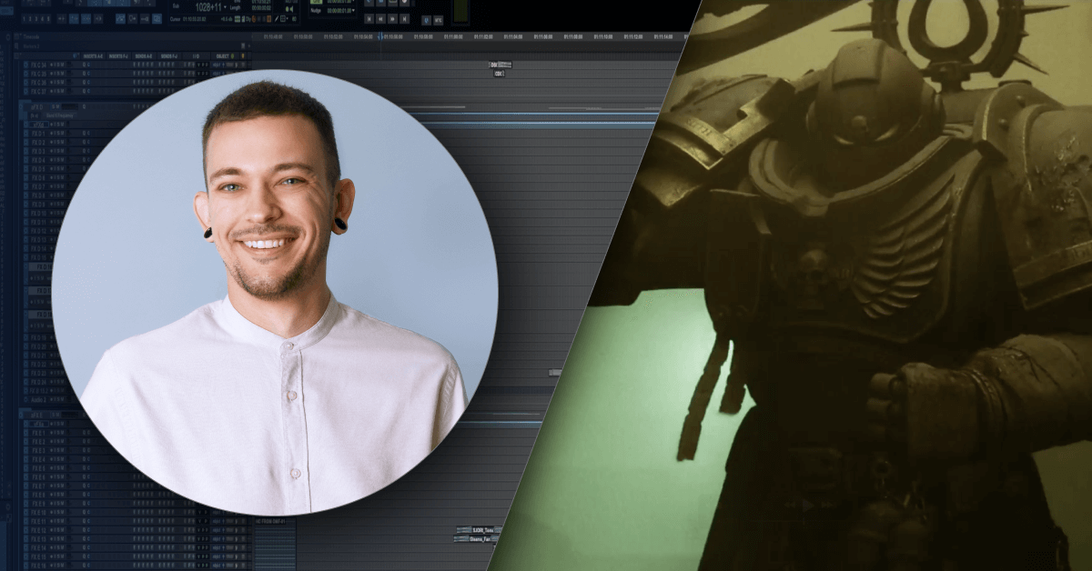1092x571 pixels.
Task: Click the SENDS A-E column header
Action: coord(143,56)
